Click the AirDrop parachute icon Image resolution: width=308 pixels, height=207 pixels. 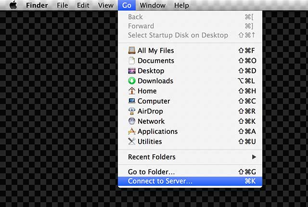(132, 111)
